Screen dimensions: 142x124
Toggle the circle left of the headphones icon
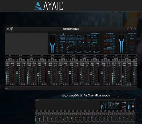(x=78, y=42)
